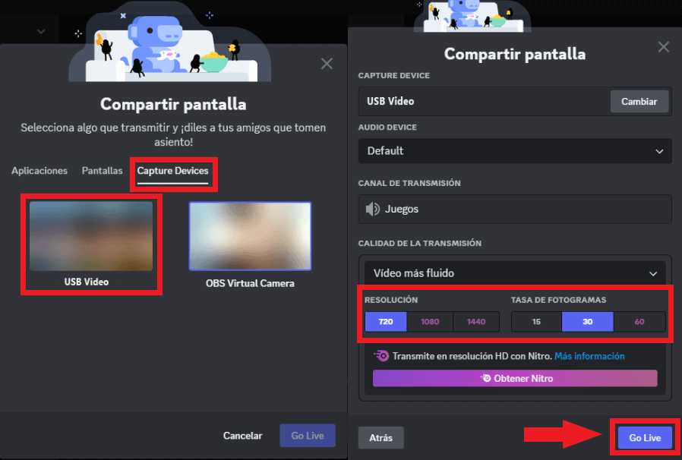Switch to the Pantallas tab

coord(103,171)
